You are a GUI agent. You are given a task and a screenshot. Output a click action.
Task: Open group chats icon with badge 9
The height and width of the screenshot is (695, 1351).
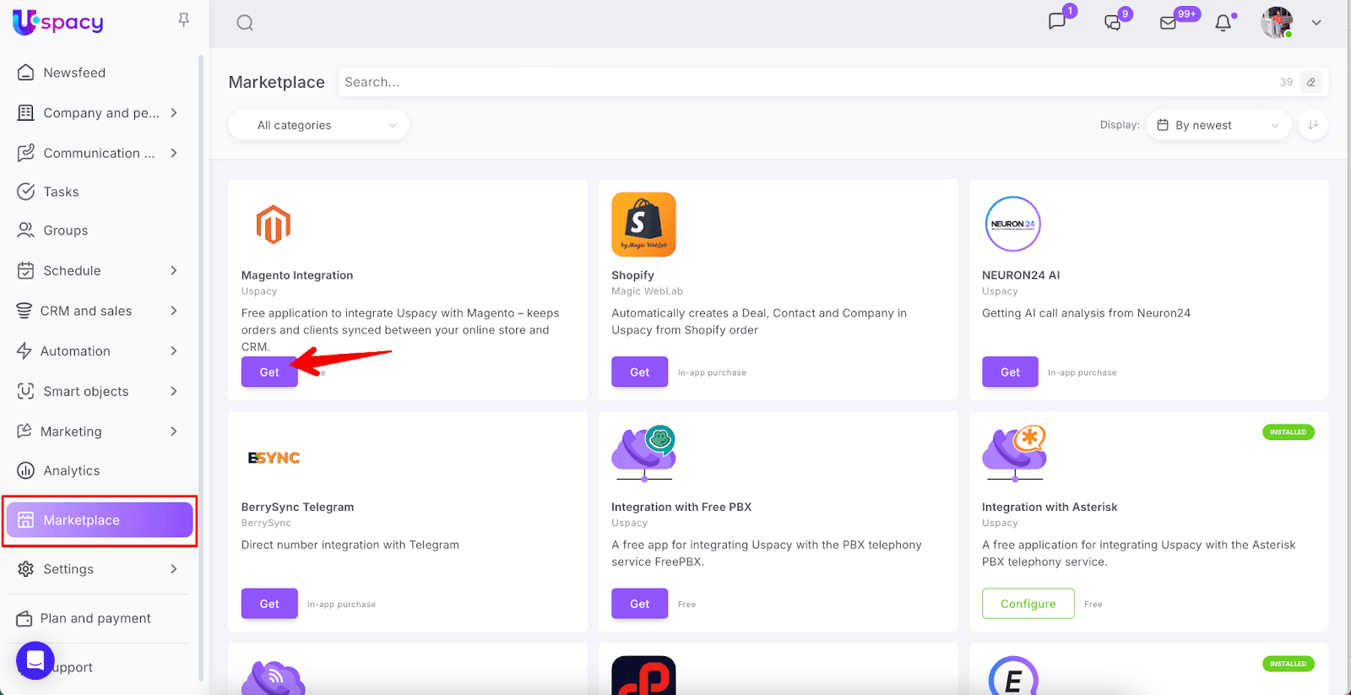pyautogui.click(x=1113, y=22)
